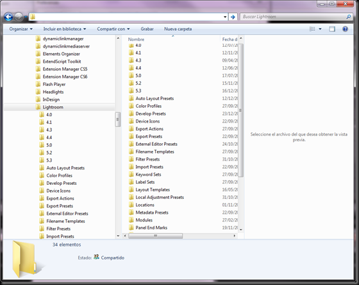Sort by the Nombre column header
The image size is (359, 285).
pyautogui.click(x=136, y=39)
